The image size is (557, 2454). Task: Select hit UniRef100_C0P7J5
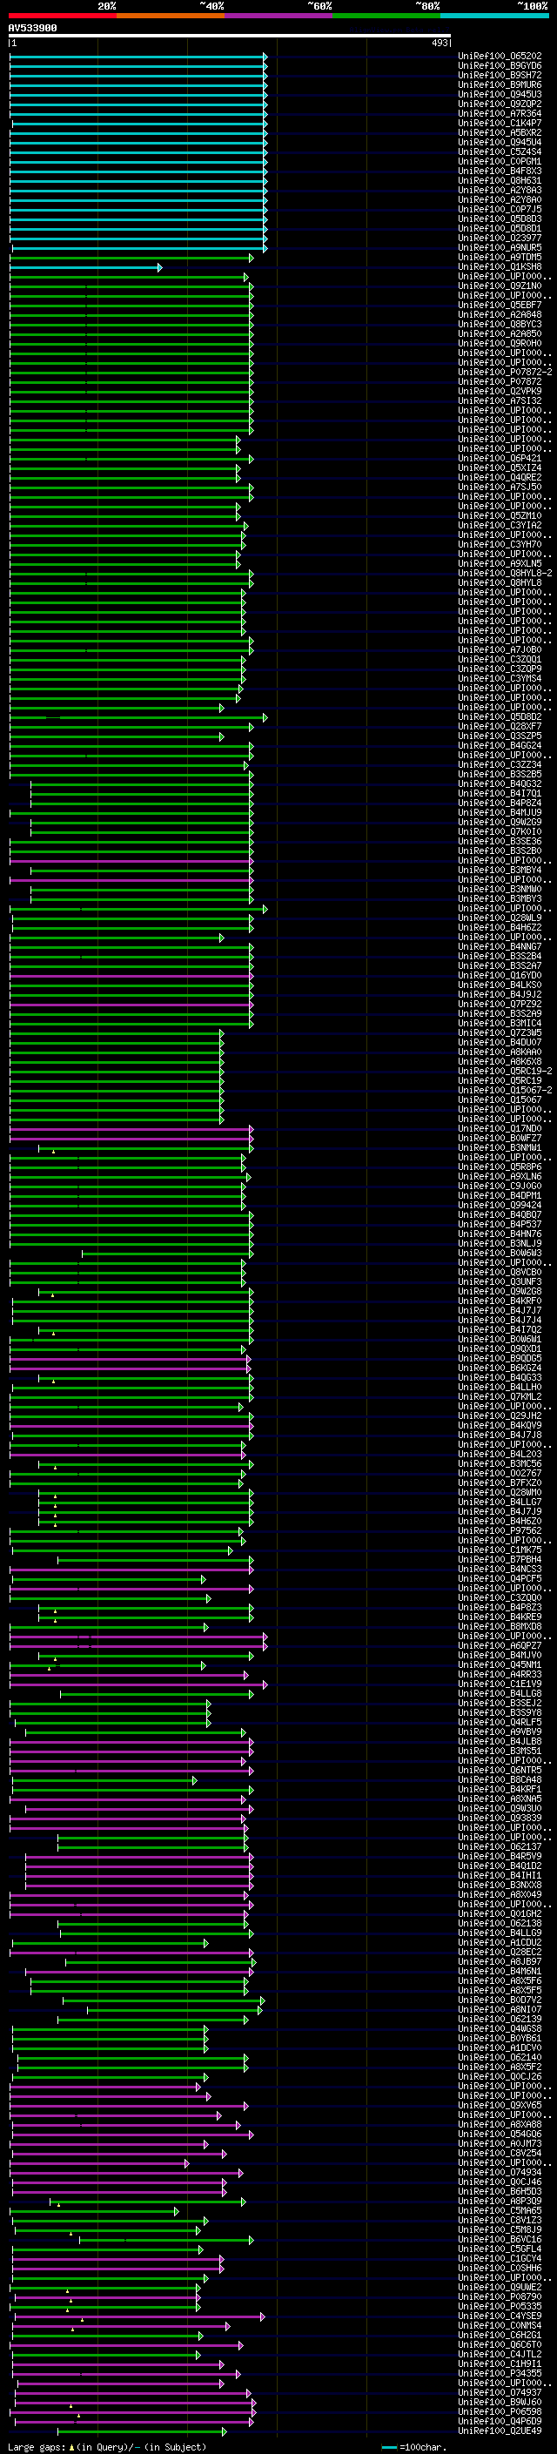coord(500,209)
